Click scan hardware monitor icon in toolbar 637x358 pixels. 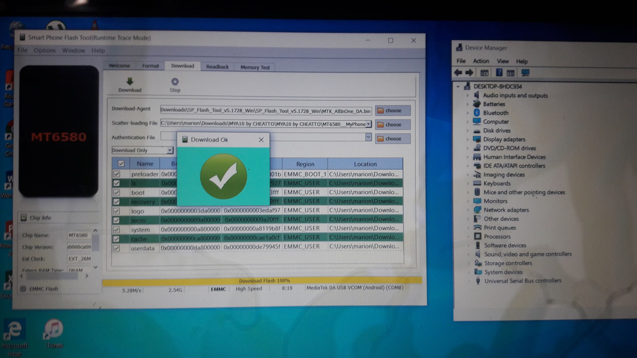(x=525, y=73)
